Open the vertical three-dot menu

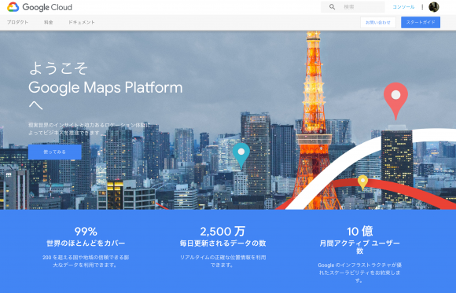coord(422,7)
